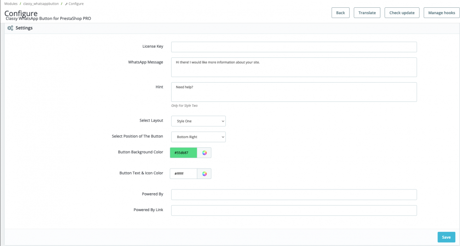The image size is (460, 246).
Task: Open background color picker wheel icon
Action: point(205,153)
